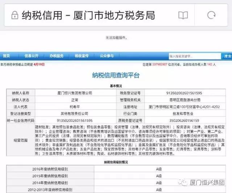Select the 公众参与 navigation item
The width and height of the screenshot is (232, 193).
point(107,56)
